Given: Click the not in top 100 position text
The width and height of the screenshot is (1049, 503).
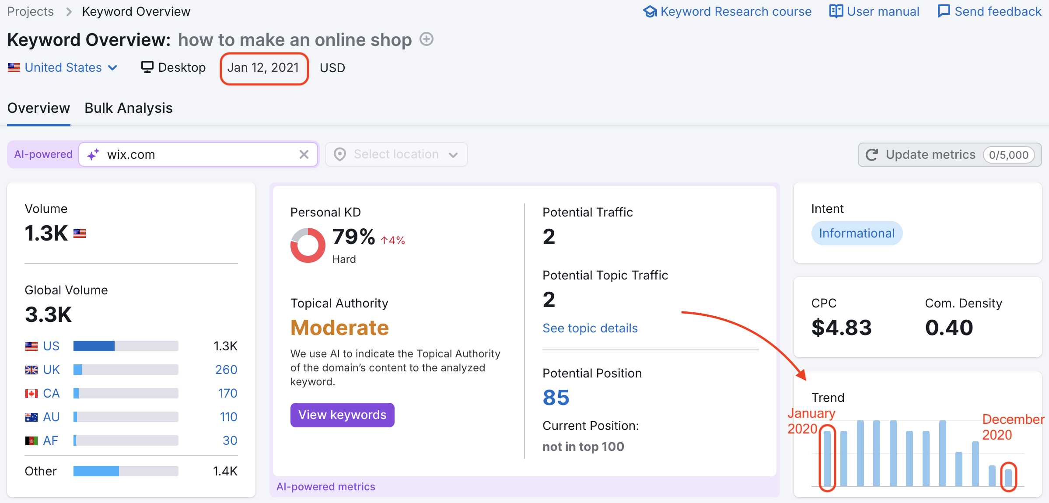Looking at the screenshot, I should (584, 447).
